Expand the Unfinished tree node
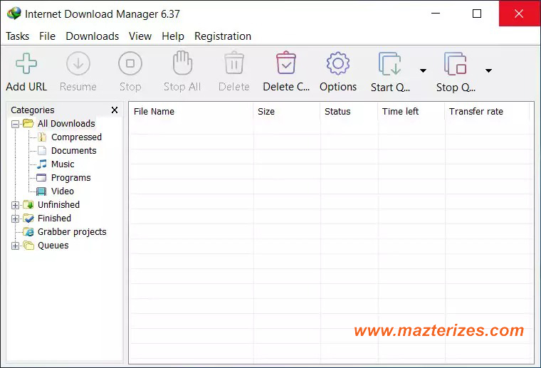Screen dimensions: 541x368 (x=15, y=205)
